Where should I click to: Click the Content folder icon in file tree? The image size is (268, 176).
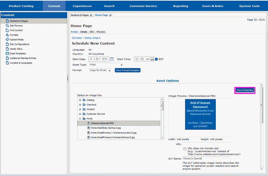[x=84, y=109]
